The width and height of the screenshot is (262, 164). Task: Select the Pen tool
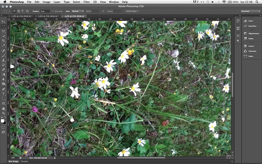tap(3, 89)
